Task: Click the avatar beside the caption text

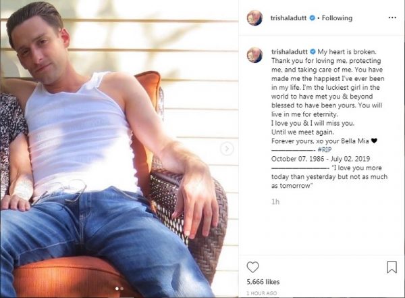Action: (255, 55)
